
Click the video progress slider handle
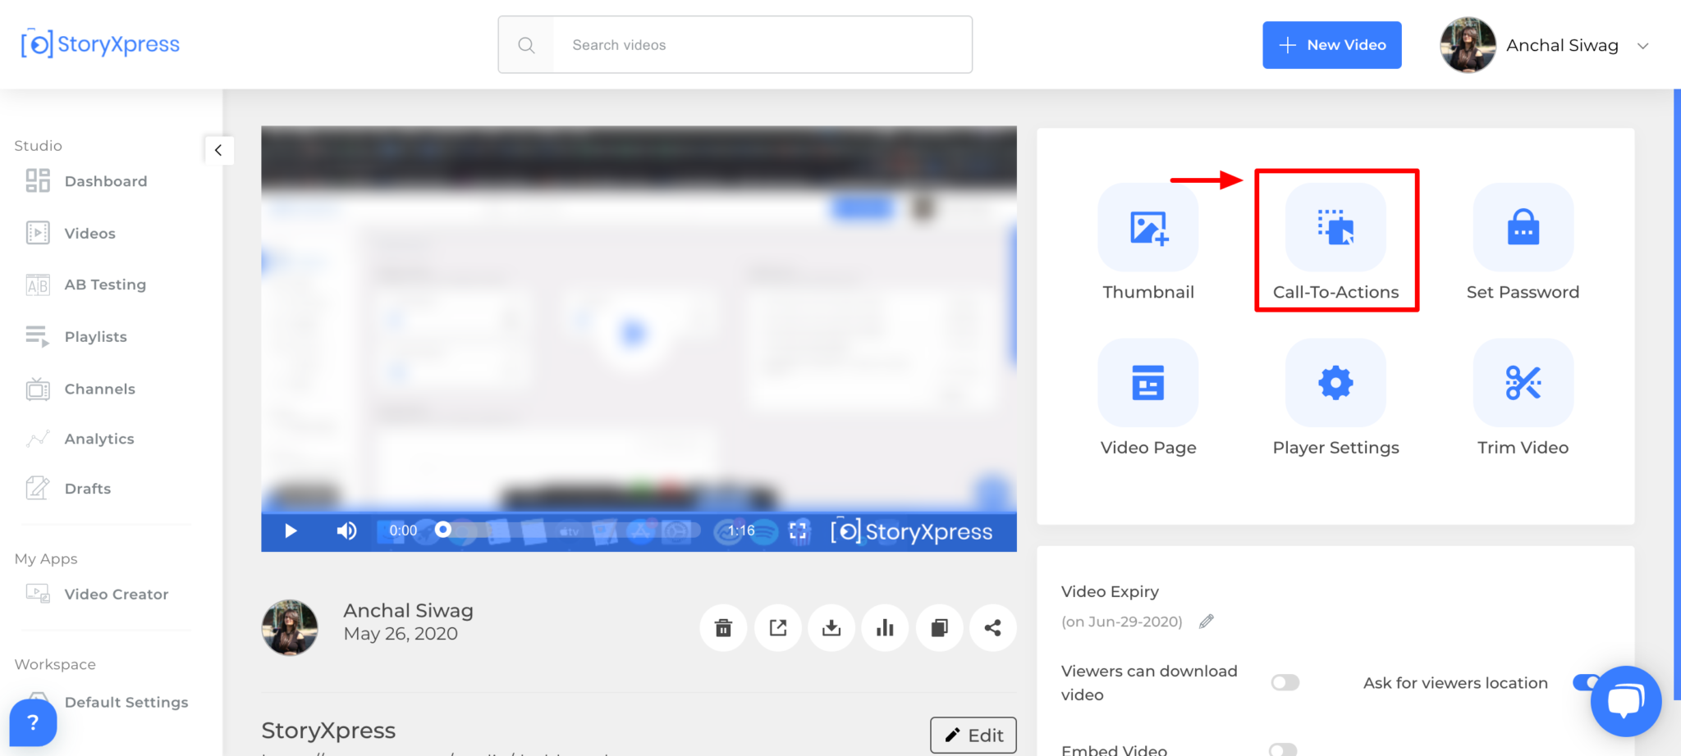(443, 530)
